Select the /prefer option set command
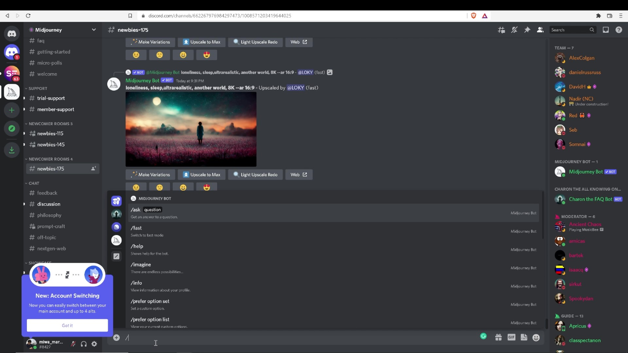The height and width of the screenshot is (353, 628). point(333,305)
